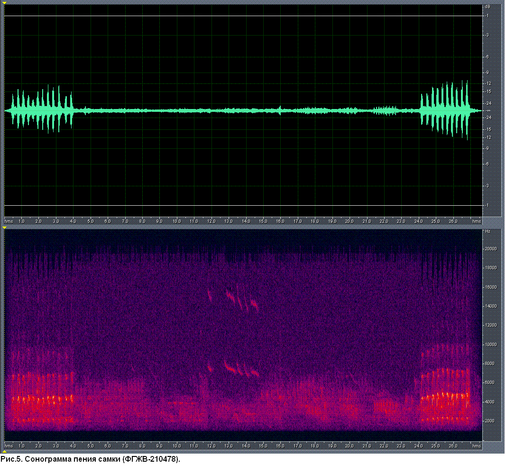Click the 6000 Hz frequency scale label
The image size is (506, 474).
(x=490, y=383)
